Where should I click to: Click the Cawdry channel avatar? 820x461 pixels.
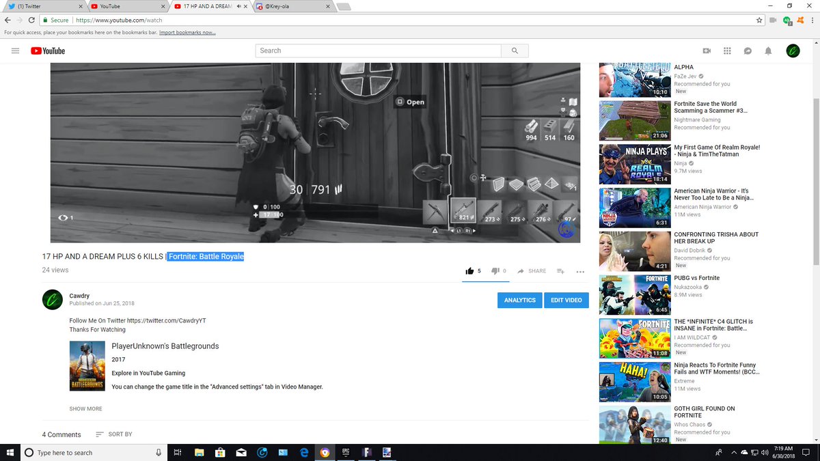coord(53,300)
